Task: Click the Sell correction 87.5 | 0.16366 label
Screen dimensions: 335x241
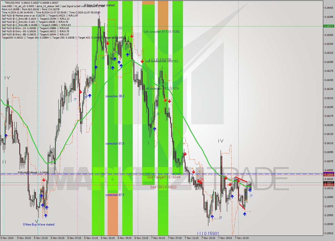Action: coord(161,31)
